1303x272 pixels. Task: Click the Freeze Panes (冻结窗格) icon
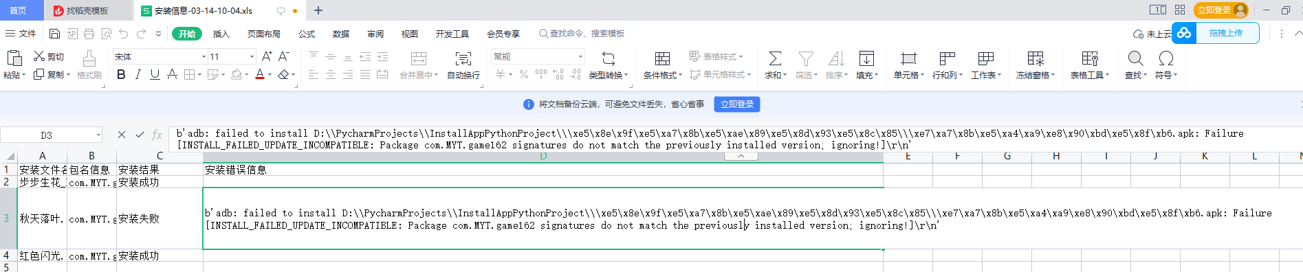click(1036, 58)
